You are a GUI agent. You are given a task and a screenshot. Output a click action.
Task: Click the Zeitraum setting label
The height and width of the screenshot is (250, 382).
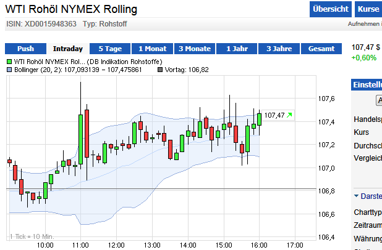pos(368,225)
